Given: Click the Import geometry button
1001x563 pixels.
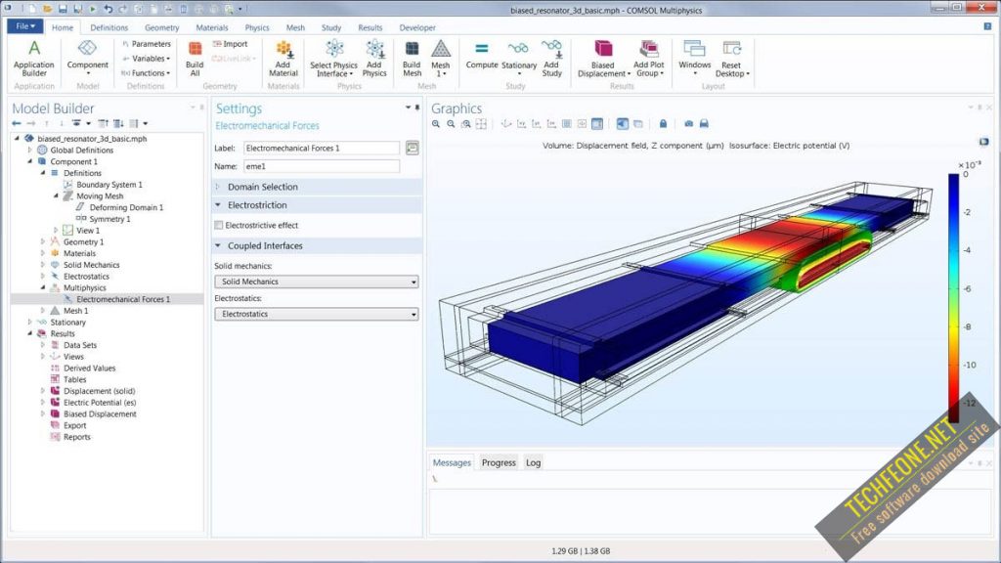Looking at the screenshot, I should point(230,44).
